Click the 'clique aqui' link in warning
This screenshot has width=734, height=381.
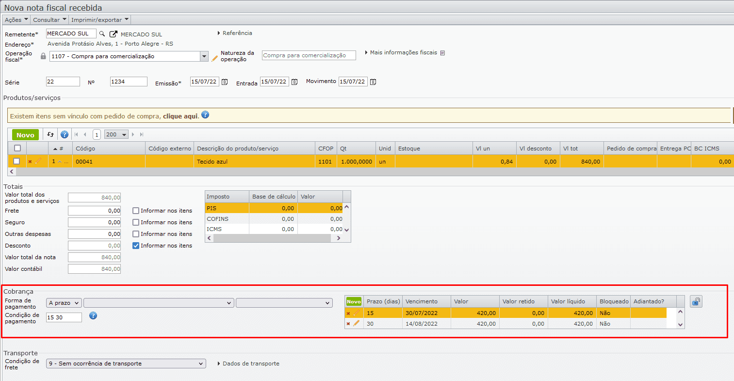click(180, 116)
